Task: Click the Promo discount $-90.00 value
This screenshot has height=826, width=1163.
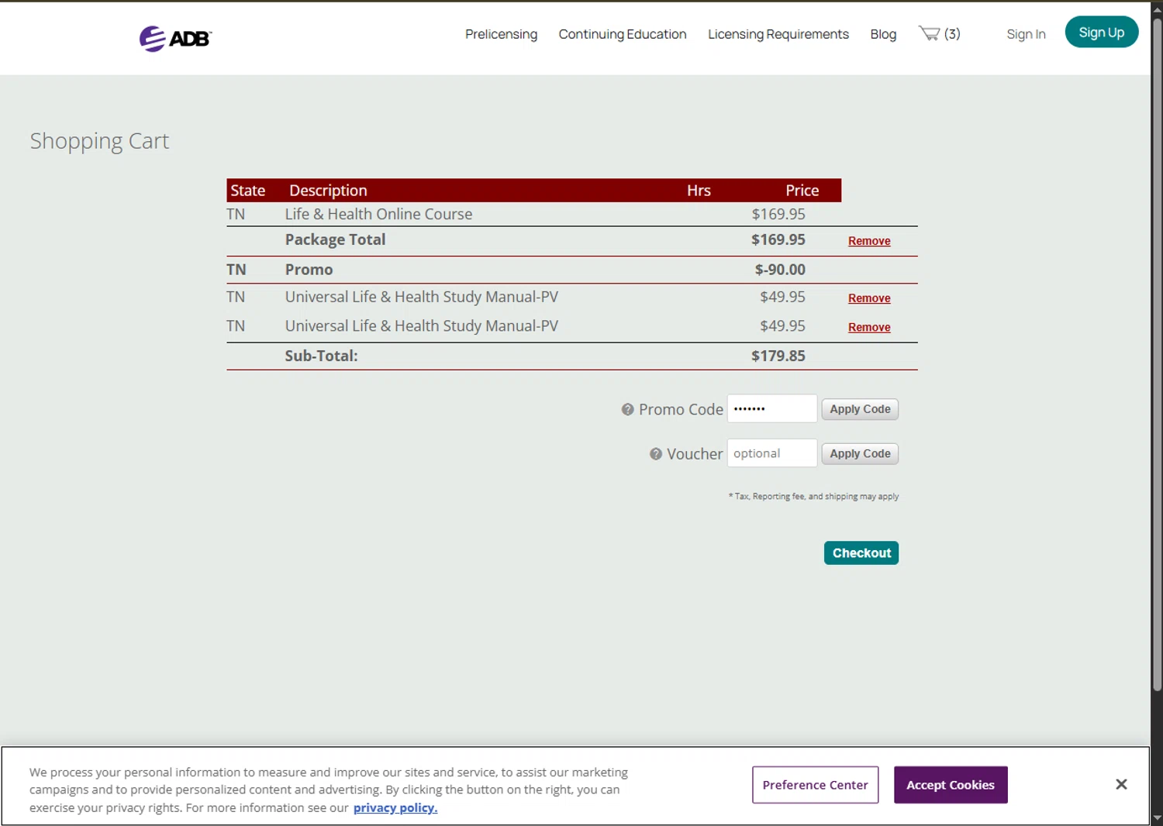Action: coord(780,270)
